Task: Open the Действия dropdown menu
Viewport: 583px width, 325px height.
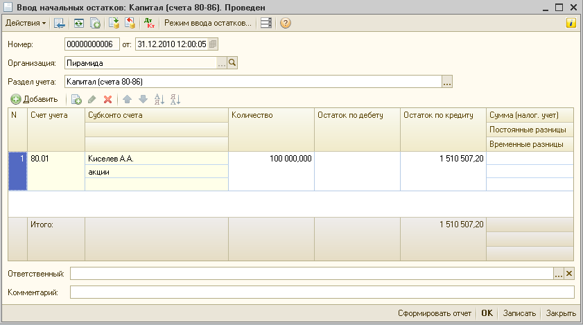Action: click(25, 23)
